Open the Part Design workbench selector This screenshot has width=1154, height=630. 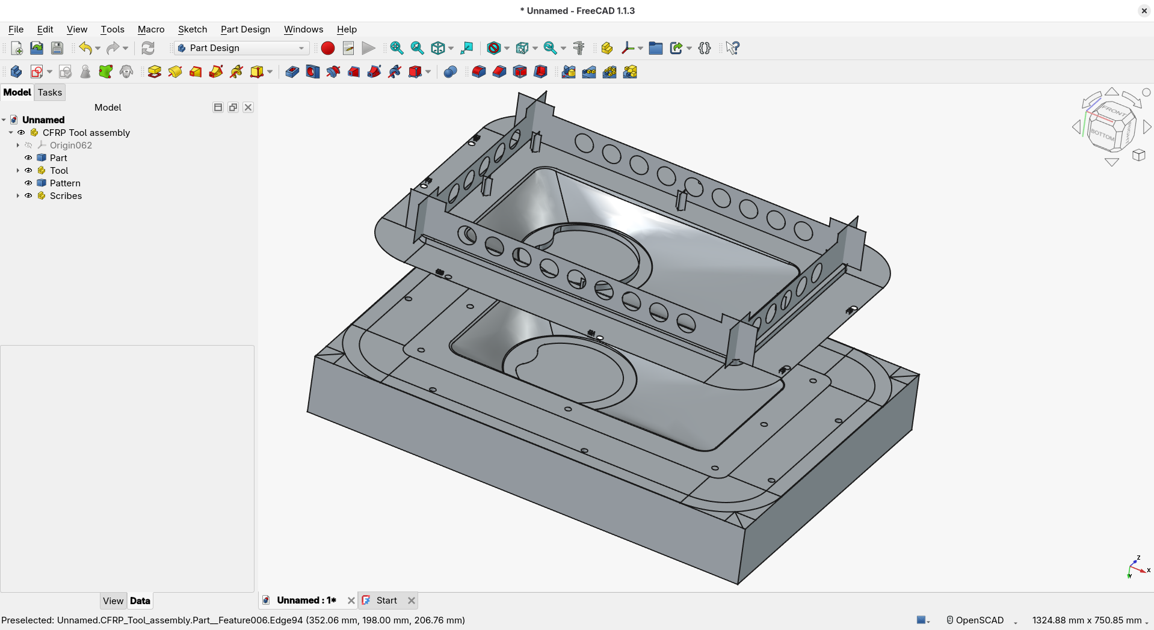tap(241, 48)
